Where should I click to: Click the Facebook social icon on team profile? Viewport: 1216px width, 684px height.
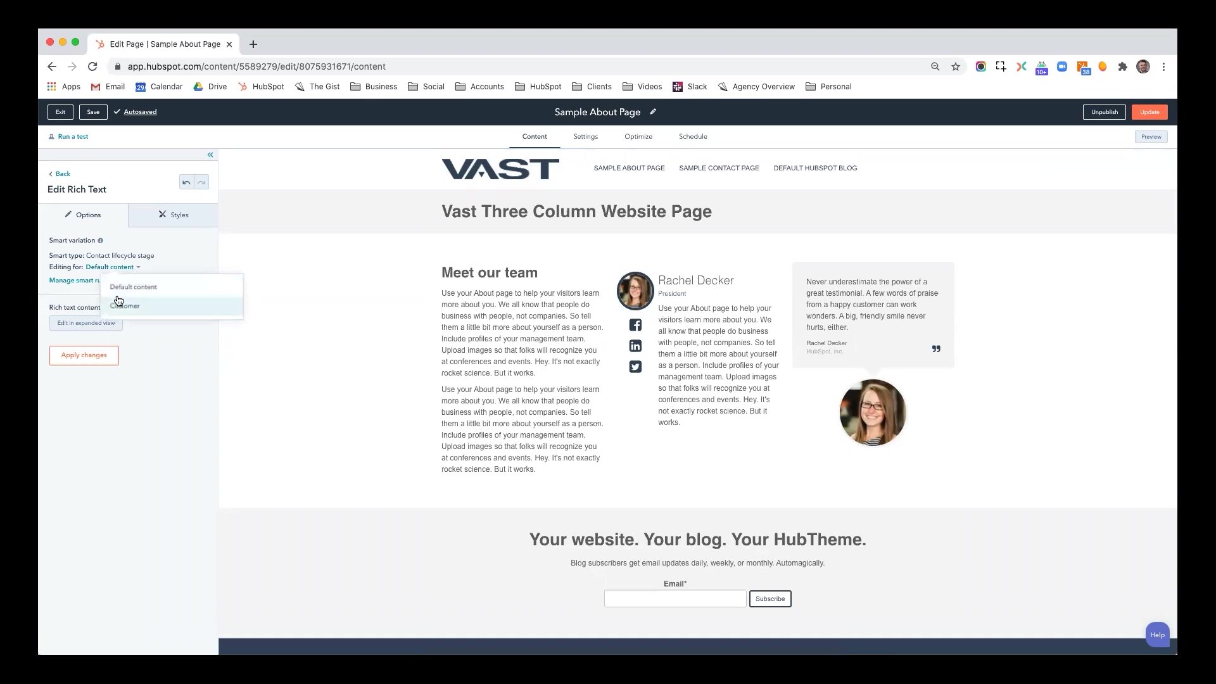[x=636, y=325]
